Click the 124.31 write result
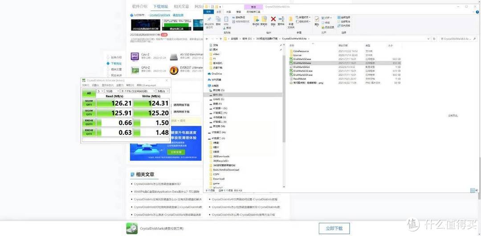 pos(151,103)
